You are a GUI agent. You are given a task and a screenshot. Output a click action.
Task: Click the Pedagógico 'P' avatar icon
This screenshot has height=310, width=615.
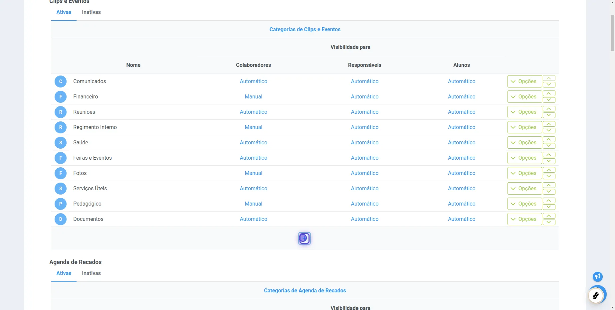coord(61,204)
